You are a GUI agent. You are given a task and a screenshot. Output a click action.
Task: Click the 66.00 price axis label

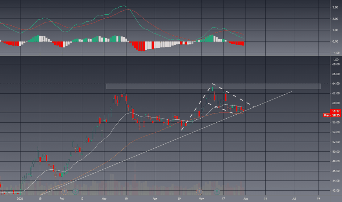[x=336, y=74]
